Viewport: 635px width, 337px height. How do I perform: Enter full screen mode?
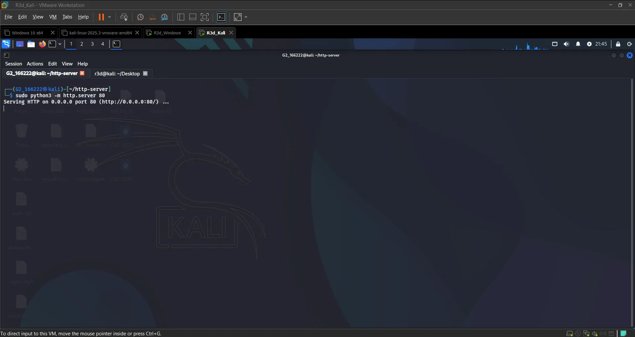205,17
